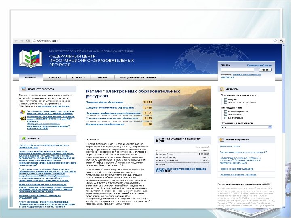Click the Просмотр ресурсов panel icon
Image resolution: width=291 pixels, height=218 pixels.
click(24, 89)
